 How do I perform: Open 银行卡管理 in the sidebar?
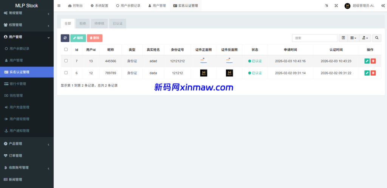(x=27, y=84)
